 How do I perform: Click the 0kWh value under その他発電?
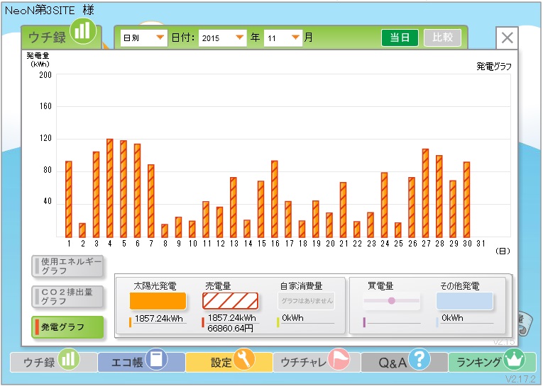click(x=452, y=318)
